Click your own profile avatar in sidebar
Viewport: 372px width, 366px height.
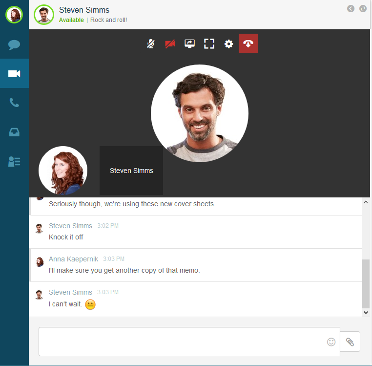(x=14, y=15)
